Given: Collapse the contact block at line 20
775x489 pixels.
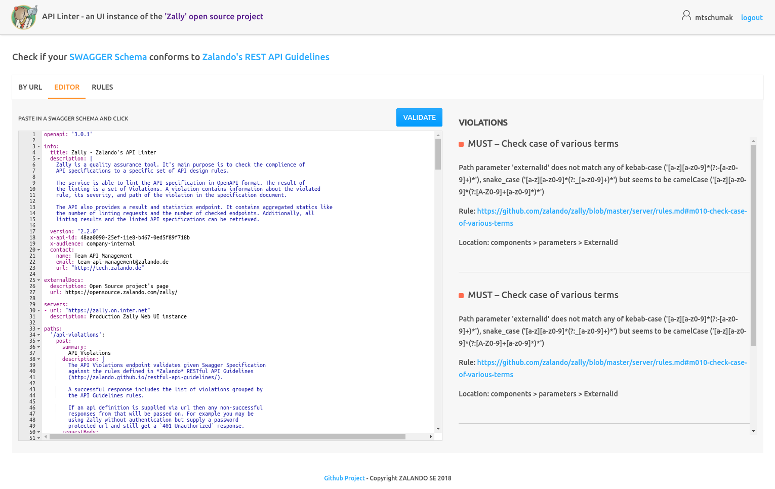Looking at the screenshot, I should pyautogui.click(x=38, y=250).
